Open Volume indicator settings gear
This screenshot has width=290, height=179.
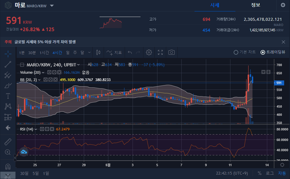pos(54,72)
